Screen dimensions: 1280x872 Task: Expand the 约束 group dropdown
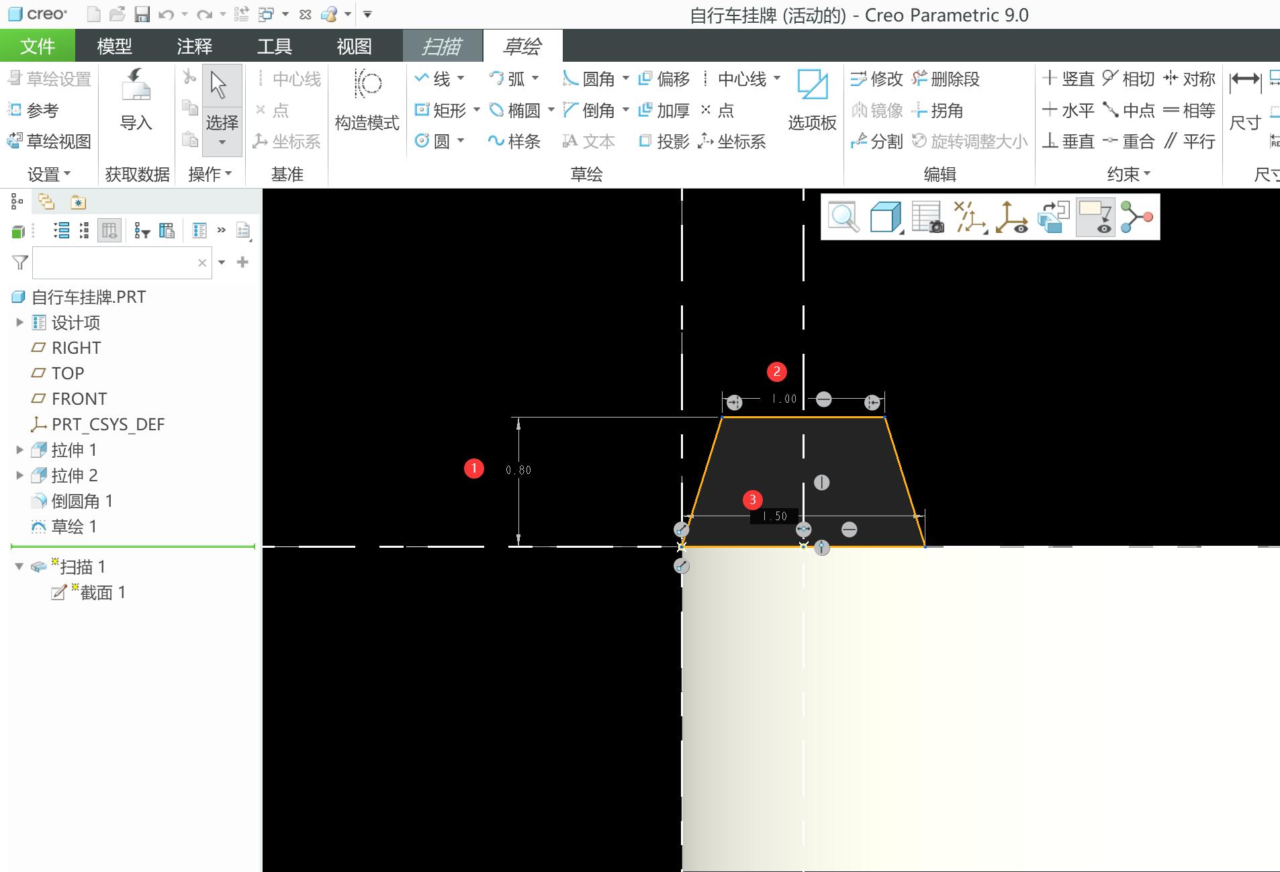[x=1129, y=175]
